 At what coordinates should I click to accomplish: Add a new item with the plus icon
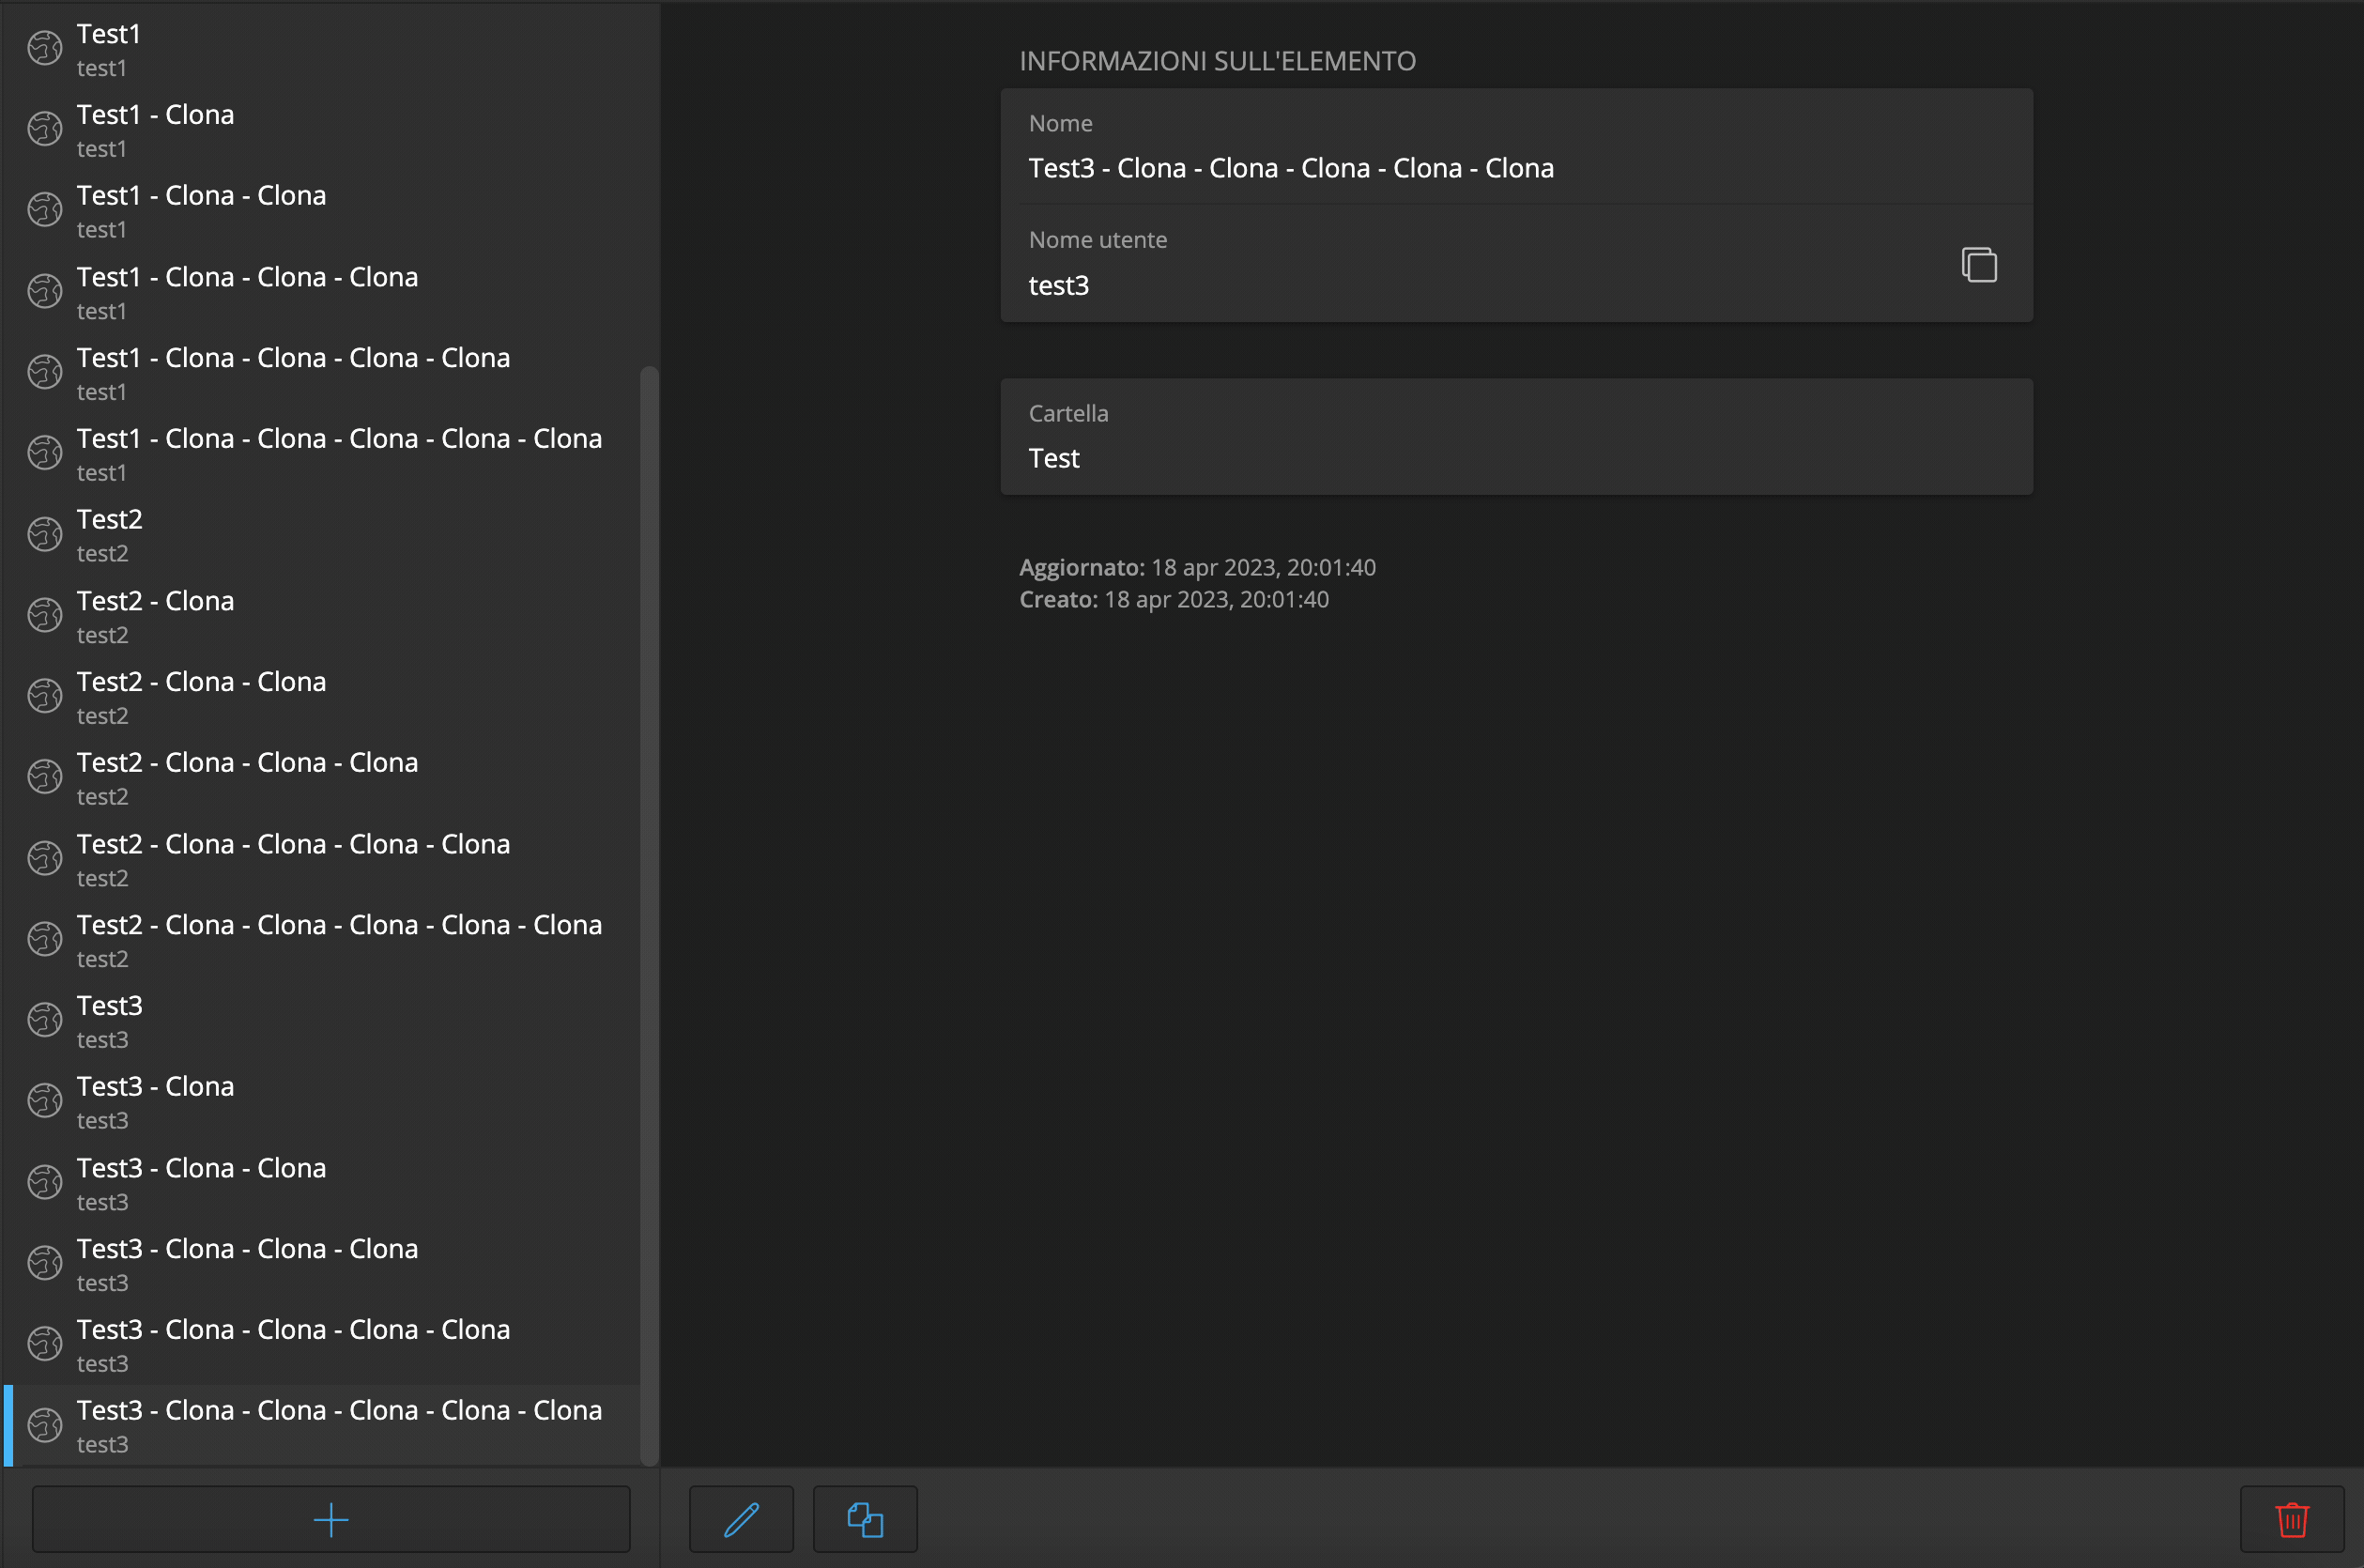(x=331, y=1519)
